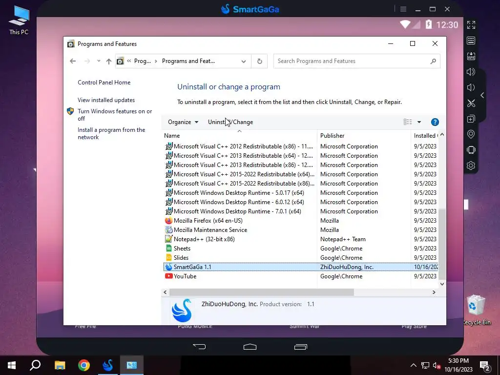Select Mozilla Firefox (x64 en-US) entry
The width and height of the screenshot is (500, 375).
pyautogui.click(x=300, y=221)
